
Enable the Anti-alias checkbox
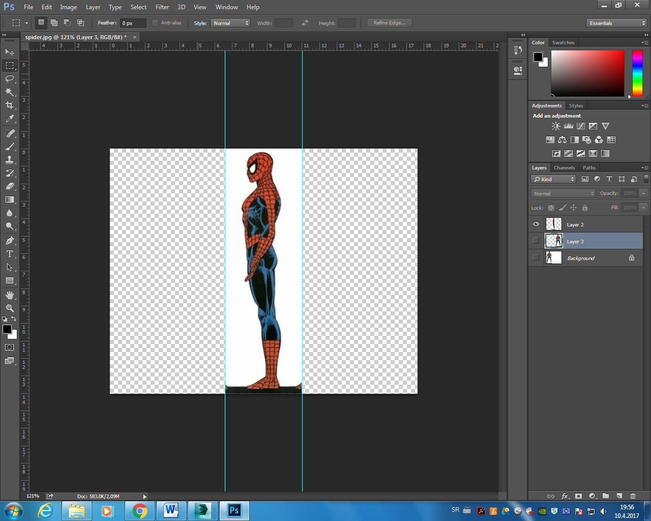click(x=155, y=23)
